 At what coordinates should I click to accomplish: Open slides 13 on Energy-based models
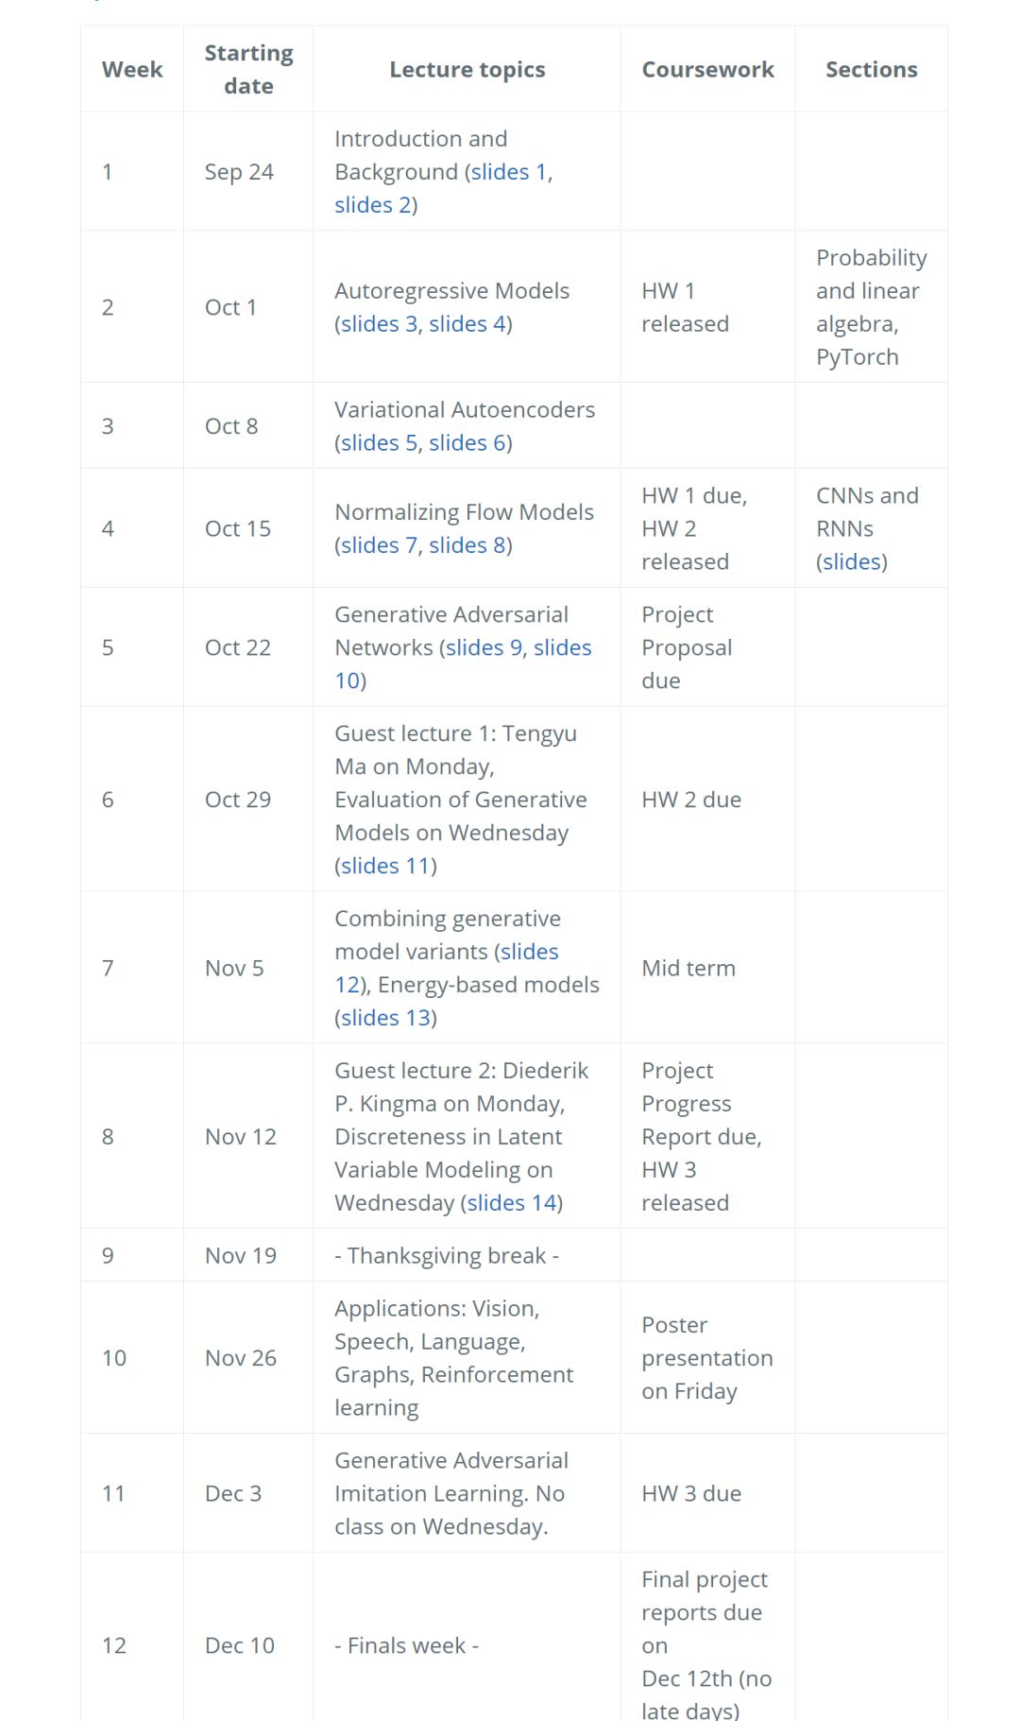click(x=384, y=1018)
